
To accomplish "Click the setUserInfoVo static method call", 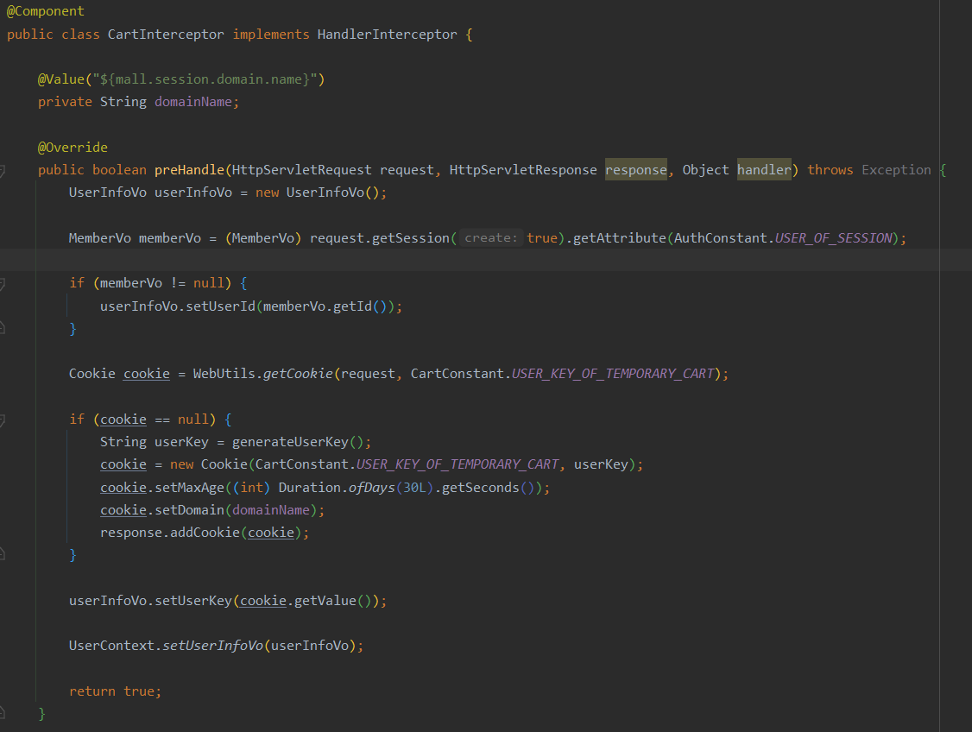I will pyautogui.click(x=212, y=646).
